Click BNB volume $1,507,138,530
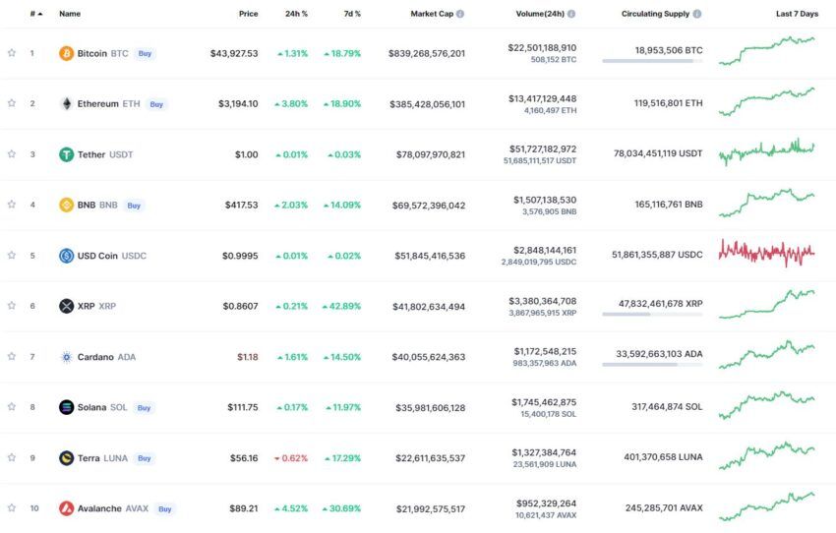The image size is (836, 533). click(545, 200)
